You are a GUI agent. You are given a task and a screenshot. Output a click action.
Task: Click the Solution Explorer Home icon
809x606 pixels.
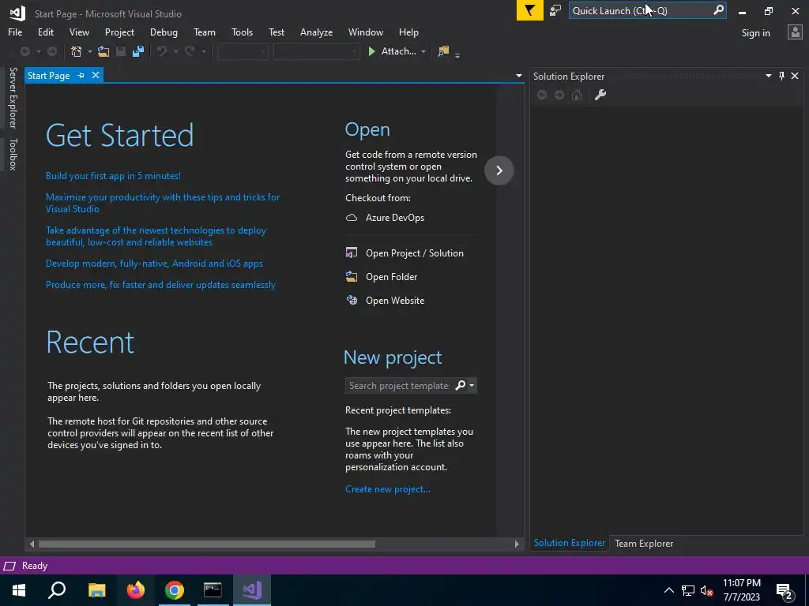577,95
